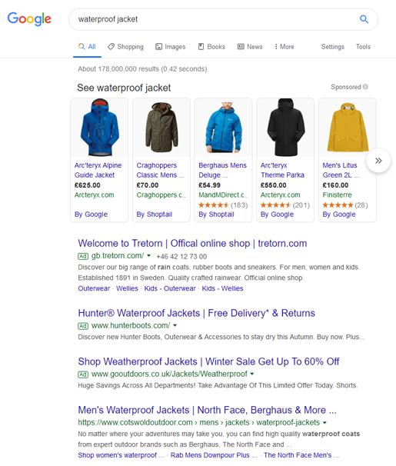Viewport: 396px width, 466px height.
Task: Open the Welcome to Tretorn ad link
Action: click(x=192, y=243)
